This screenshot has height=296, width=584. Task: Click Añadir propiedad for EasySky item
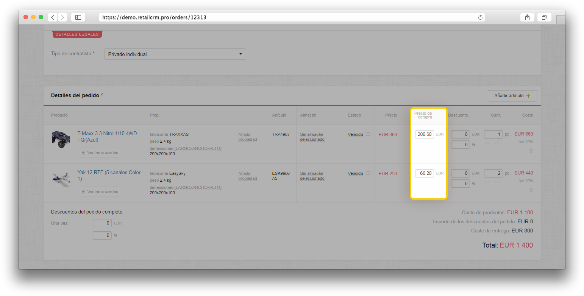(x=248, y=176)
